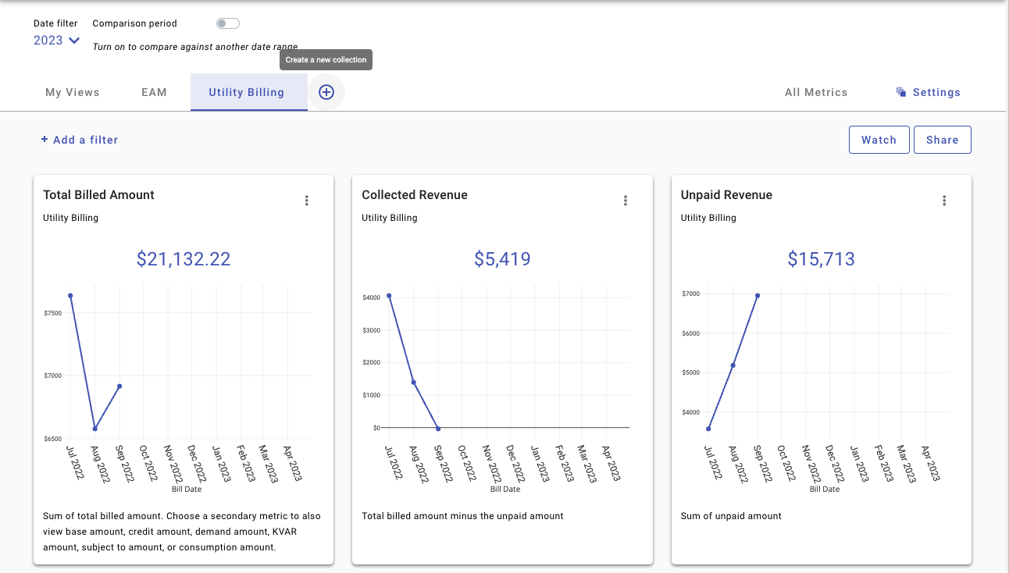Select the Aug 2022 point on Collected Revenue chart
The height and width of the screenshot is (573, 1009).
(413, 382)
